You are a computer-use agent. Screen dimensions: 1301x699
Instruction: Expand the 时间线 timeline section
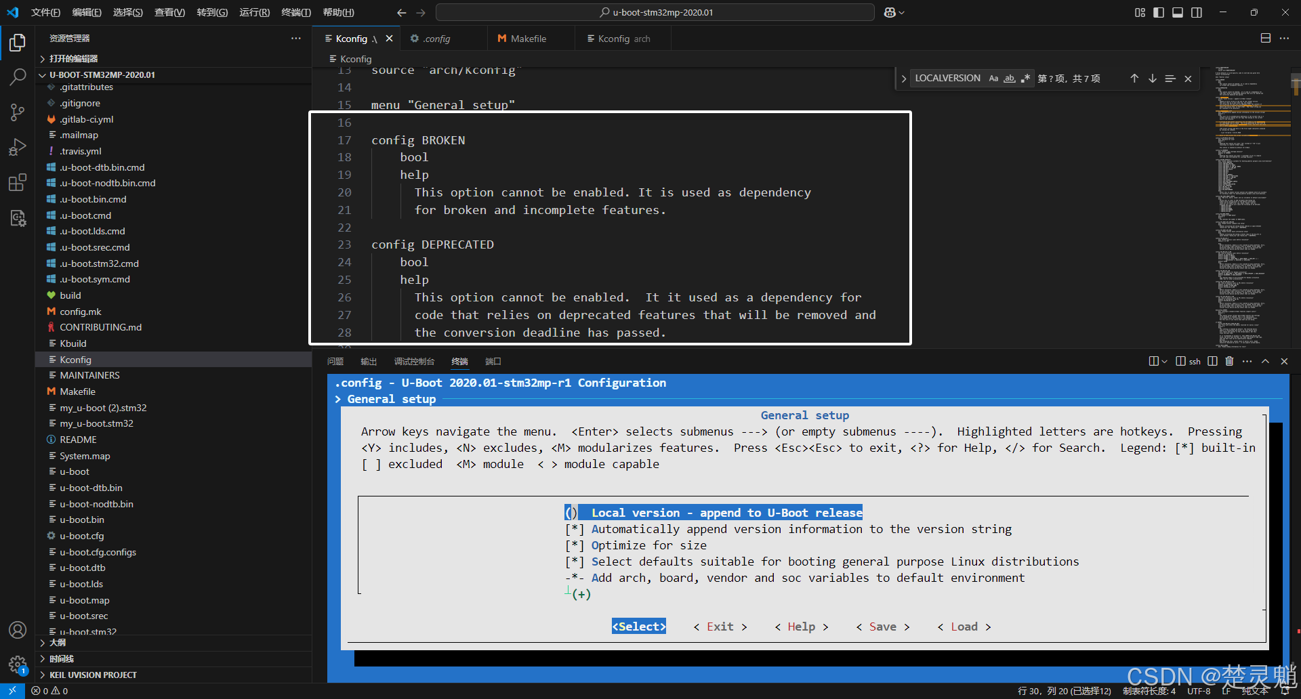click(x=173, y=659)
